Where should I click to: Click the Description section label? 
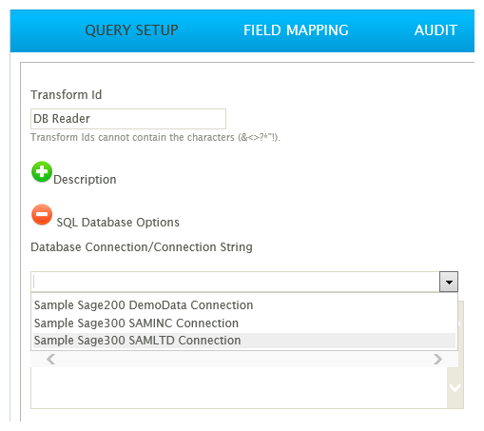click(85, 180)
